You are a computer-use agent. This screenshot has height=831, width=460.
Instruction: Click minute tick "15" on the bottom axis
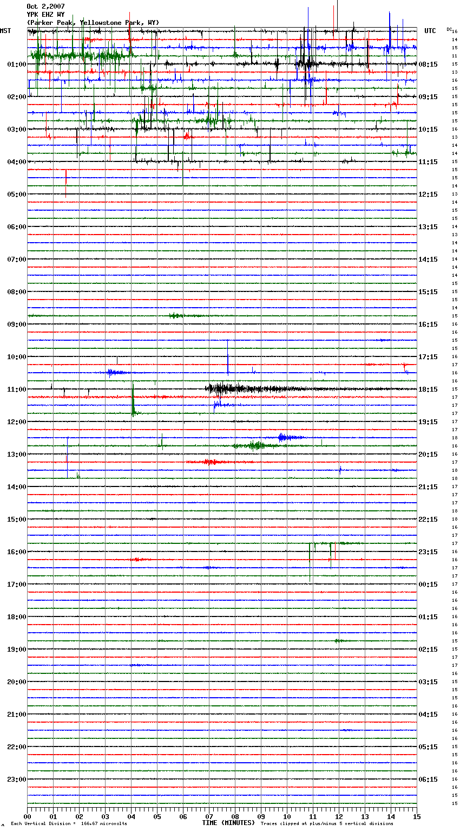point(417,816)
